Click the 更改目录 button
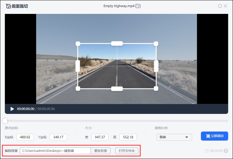The image size is (233, 159). [101, 151]
